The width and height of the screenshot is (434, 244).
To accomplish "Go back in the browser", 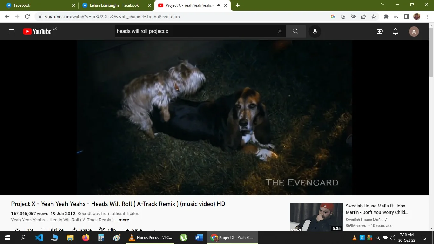I will pyautogui.click(x=7, y=17).
